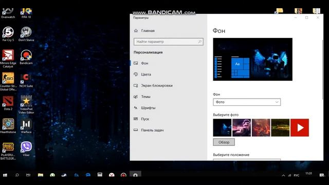The width and height of the screenshot is (329, 185).
Task: Click the Settings window vertical scrollbar
Action: 322,69
